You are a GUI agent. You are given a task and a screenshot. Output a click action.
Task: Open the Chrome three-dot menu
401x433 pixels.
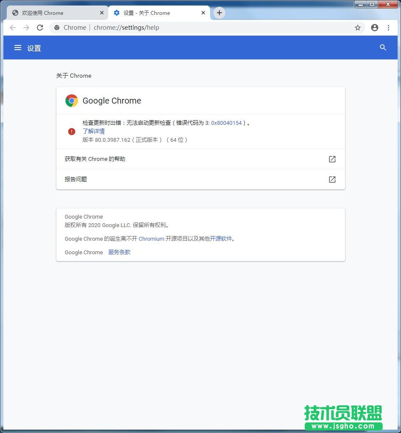[389, 27]
